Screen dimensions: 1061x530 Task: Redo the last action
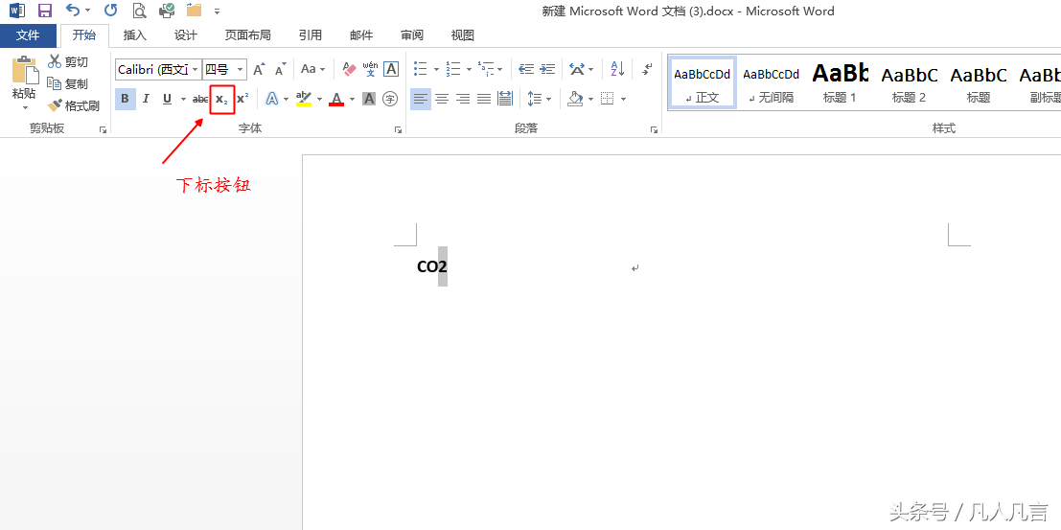[110, 11]
